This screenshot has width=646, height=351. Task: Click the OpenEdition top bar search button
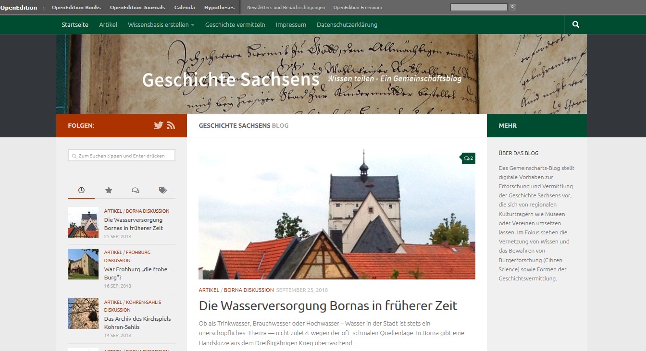pyautogui.click(x=513, y=7)
